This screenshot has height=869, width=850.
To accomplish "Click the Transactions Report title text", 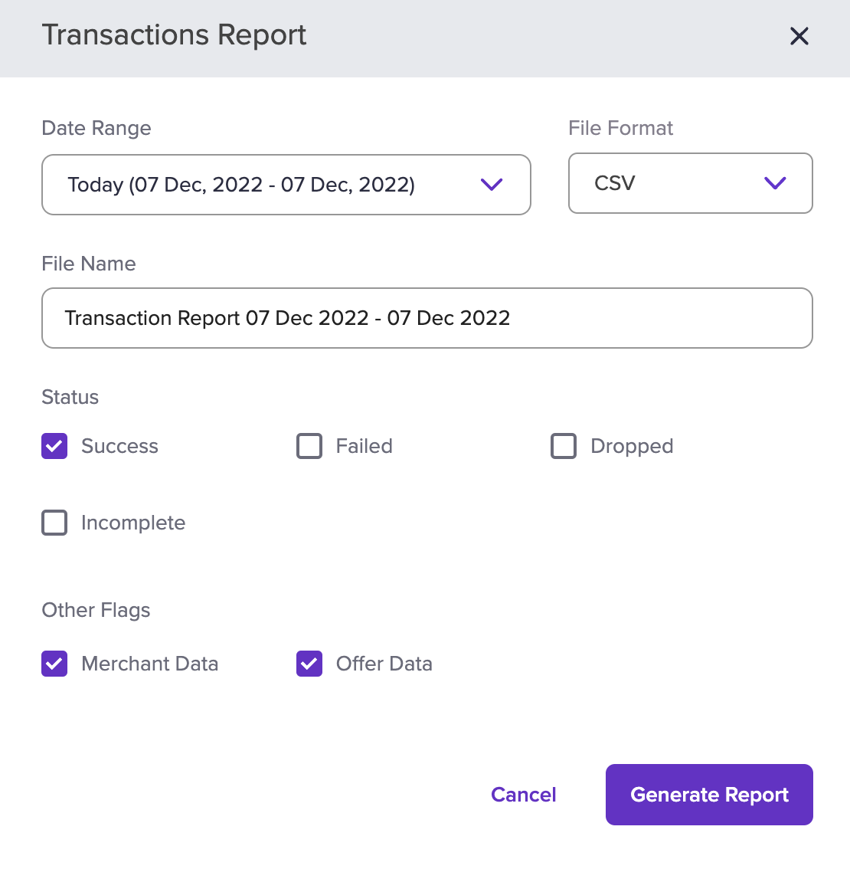I will (x=174, y=35).
